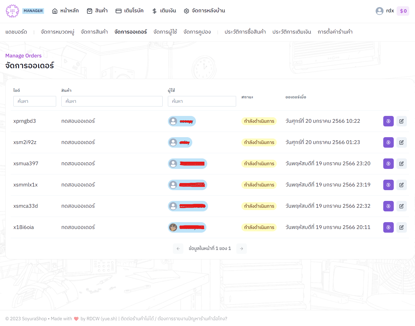Click the กำลังดำเนินการ status badge for xprngbd3
Screen dimensions: 415x326
pos(259,121)
